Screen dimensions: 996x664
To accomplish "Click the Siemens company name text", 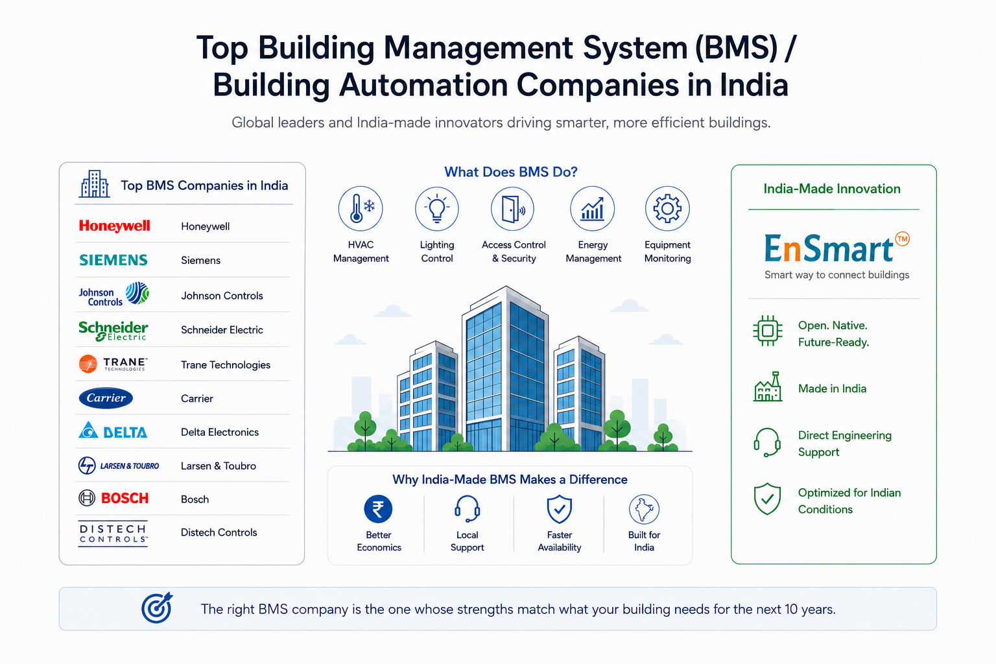I will click(x=201, y=260).
